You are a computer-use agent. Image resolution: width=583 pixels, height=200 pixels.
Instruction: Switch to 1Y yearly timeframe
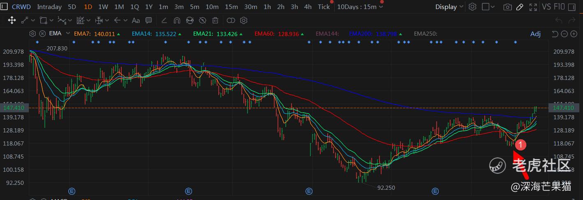[149, 7]
